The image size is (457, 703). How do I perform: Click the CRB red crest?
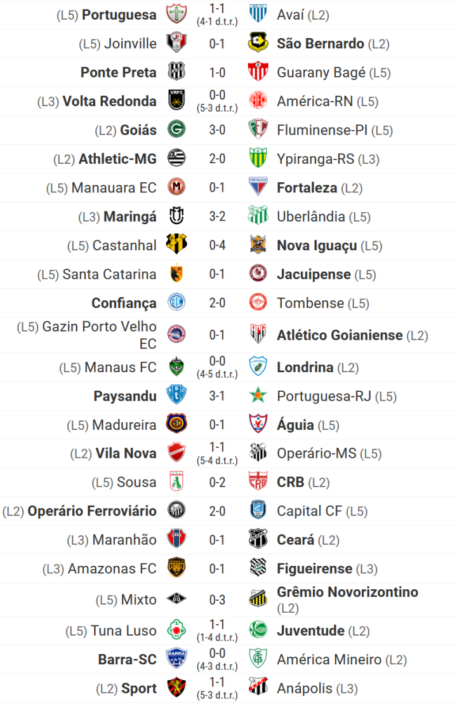pyautogui.click(x=258, y=482)
